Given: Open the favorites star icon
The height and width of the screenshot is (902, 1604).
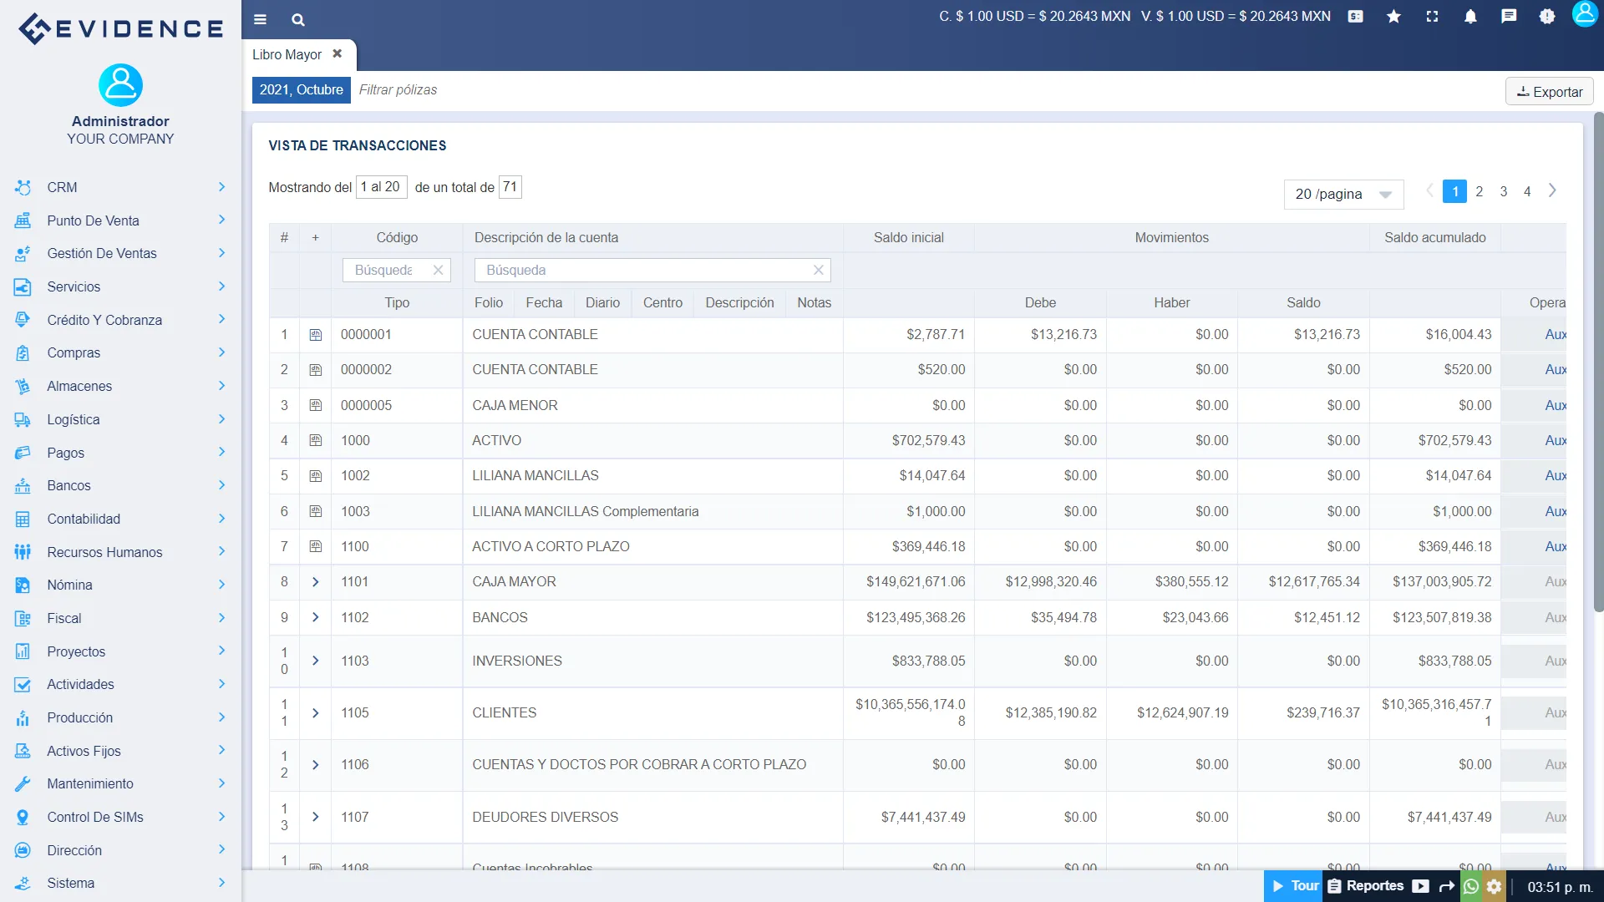Looking at the screenshot, I should coord(1393,16).
